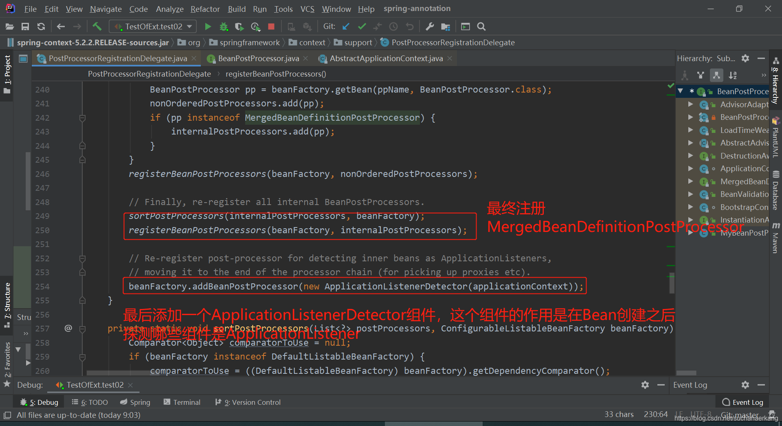The height and width of the screenshot is (426, 782).
Task: Navigate back with left arrow
Action: point(61,27)
